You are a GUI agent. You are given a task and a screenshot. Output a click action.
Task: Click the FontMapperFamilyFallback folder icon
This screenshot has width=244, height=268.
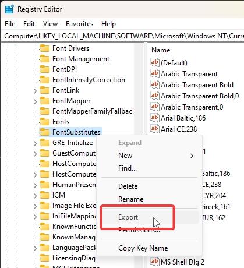[x=45, y=111]
